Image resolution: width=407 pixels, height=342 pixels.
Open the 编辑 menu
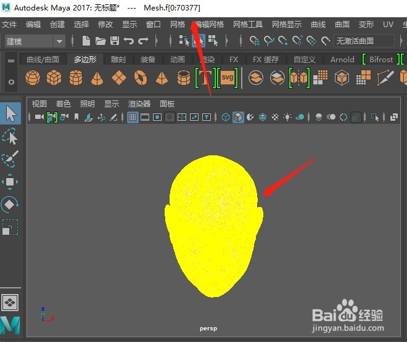pos(33,25)
